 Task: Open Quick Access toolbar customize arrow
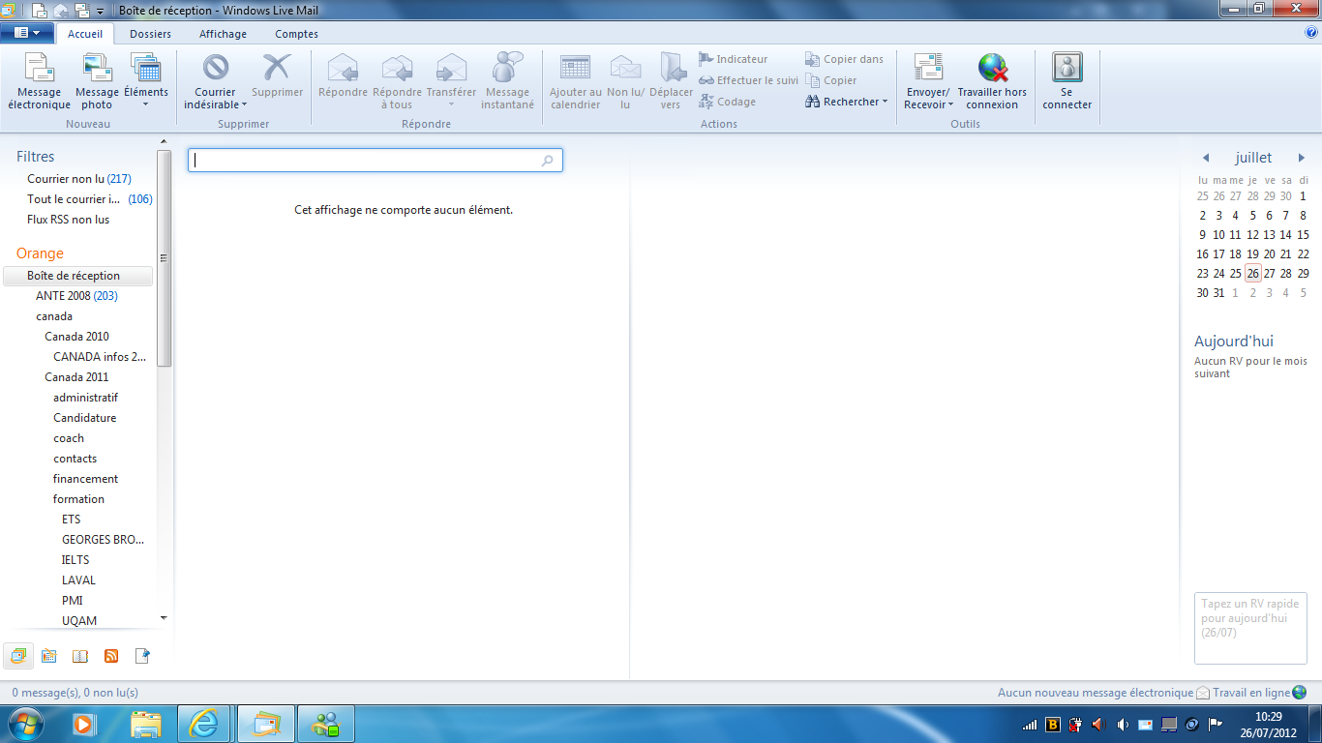click(100, 11)
